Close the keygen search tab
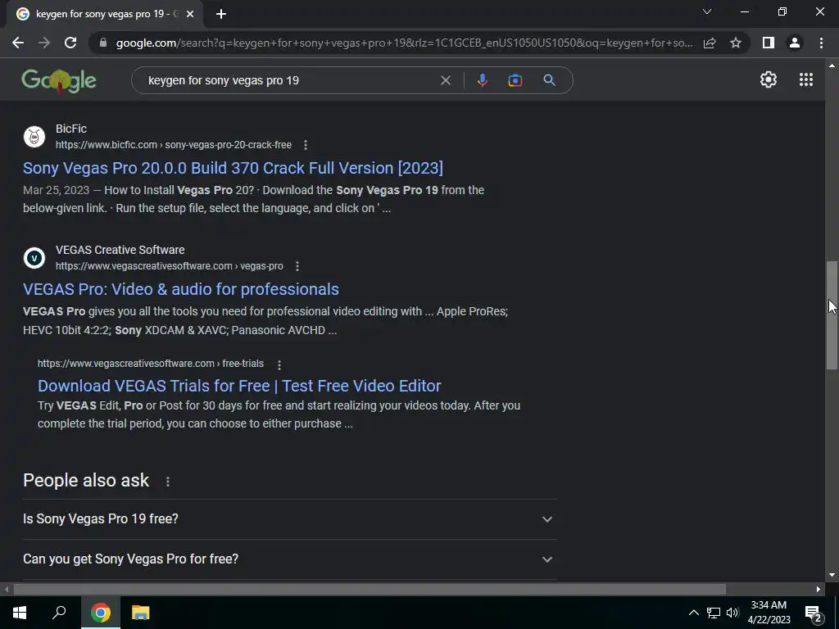 [x=190, y=14]
